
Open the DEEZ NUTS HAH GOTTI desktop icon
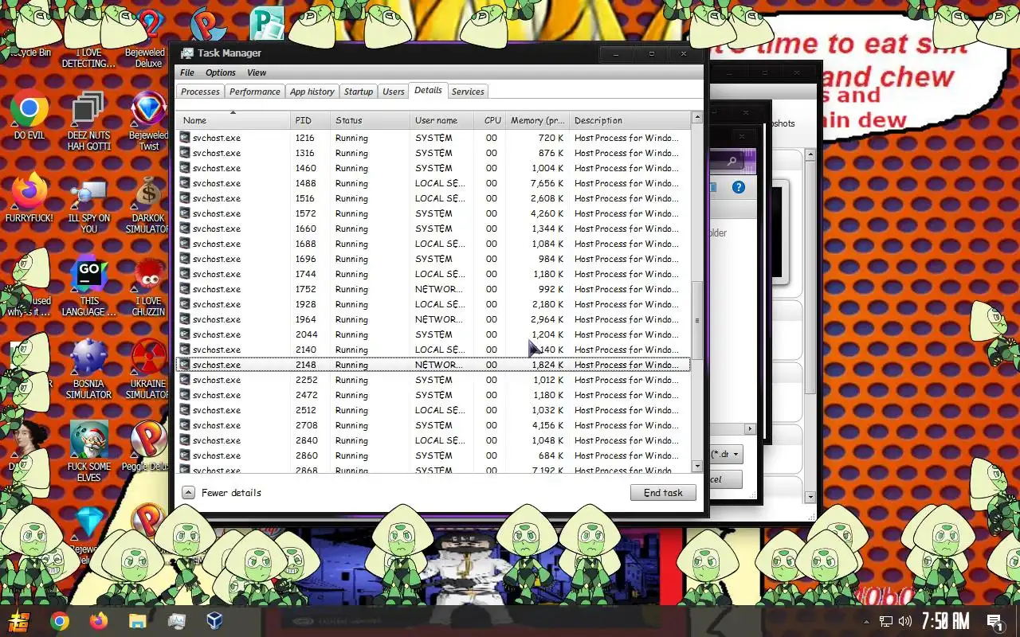click(88, 121)
